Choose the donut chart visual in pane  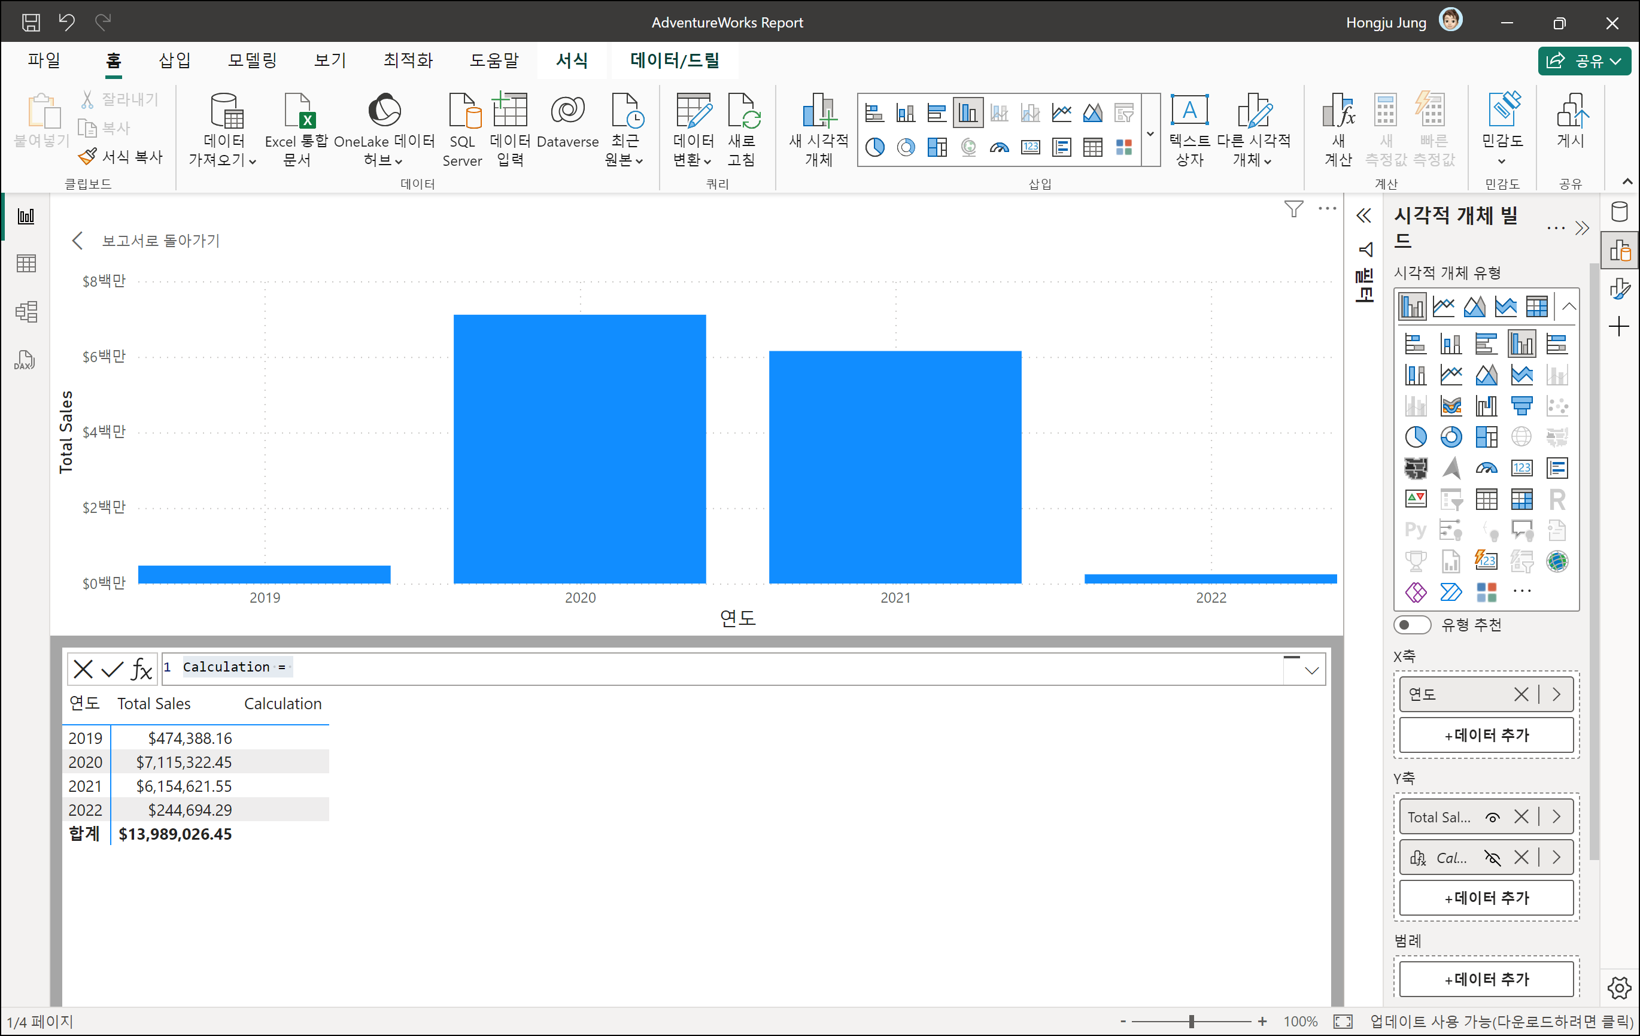tap(1451, 437)
